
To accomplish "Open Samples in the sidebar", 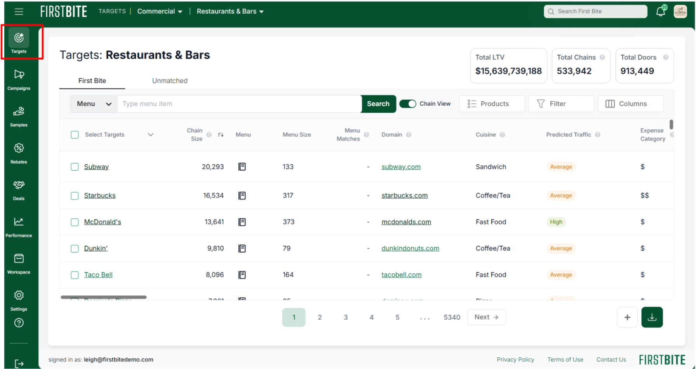I will [x=19, y=116].
